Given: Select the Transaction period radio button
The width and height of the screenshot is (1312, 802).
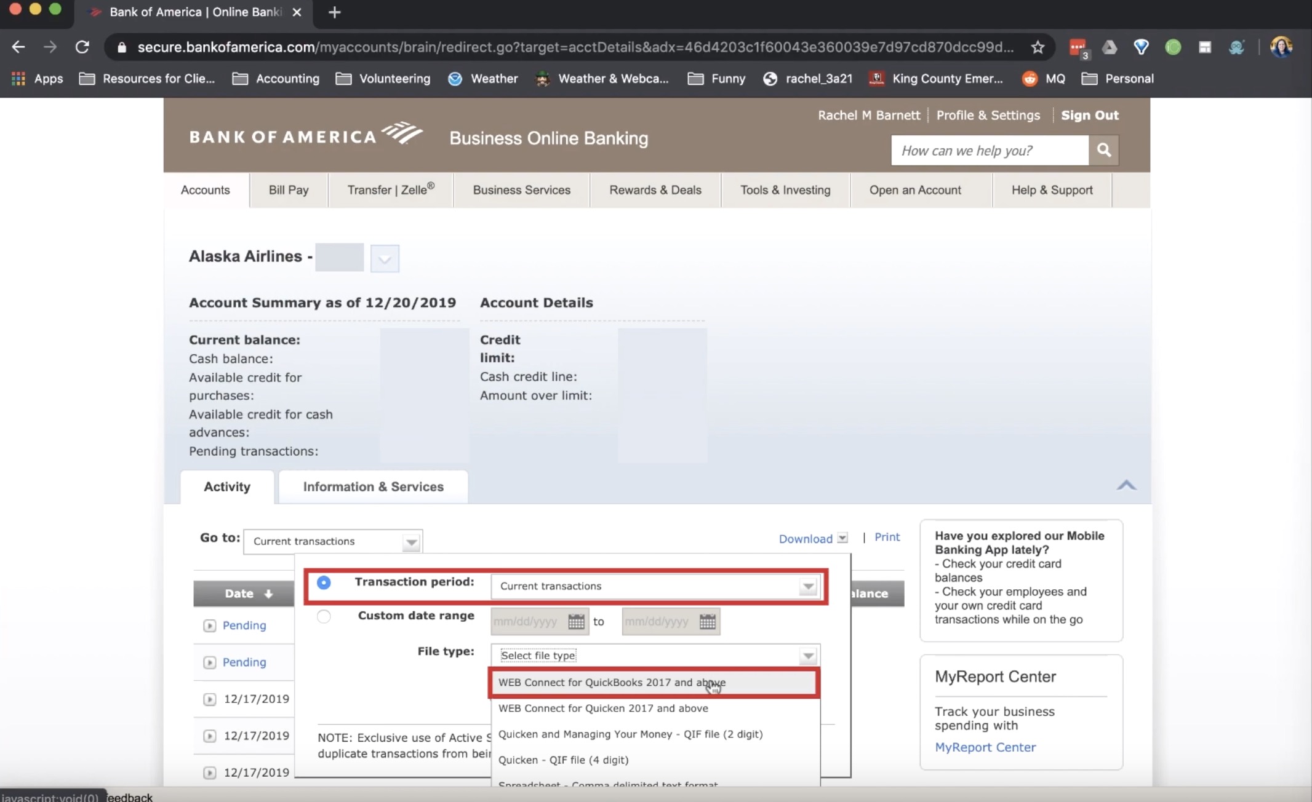Looking at the screenshot, I should click(x=324, y=582).
